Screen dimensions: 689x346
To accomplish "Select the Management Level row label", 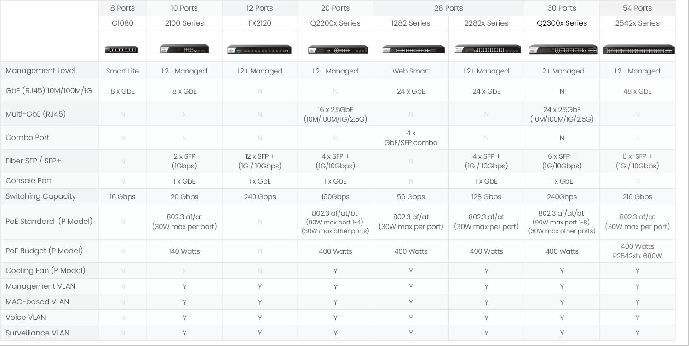I will pos(40,71).
